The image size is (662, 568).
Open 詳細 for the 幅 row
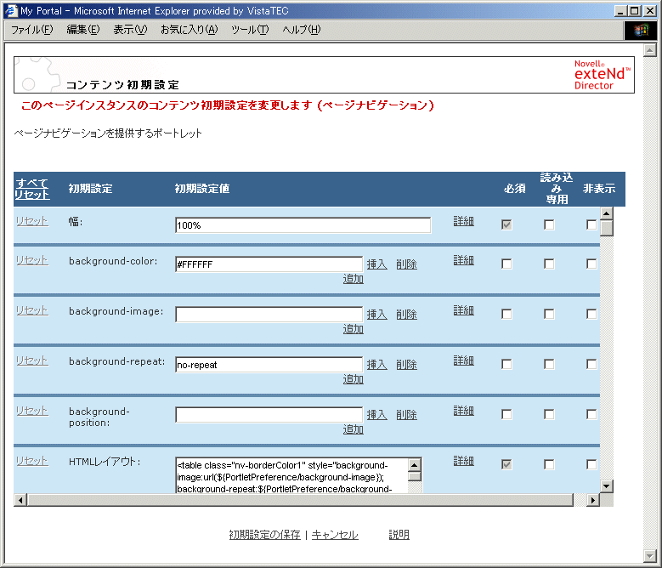tap(463, 221)
